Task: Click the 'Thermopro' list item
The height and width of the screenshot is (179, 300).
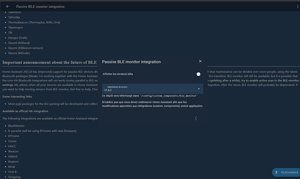Action: coord(15,27)
